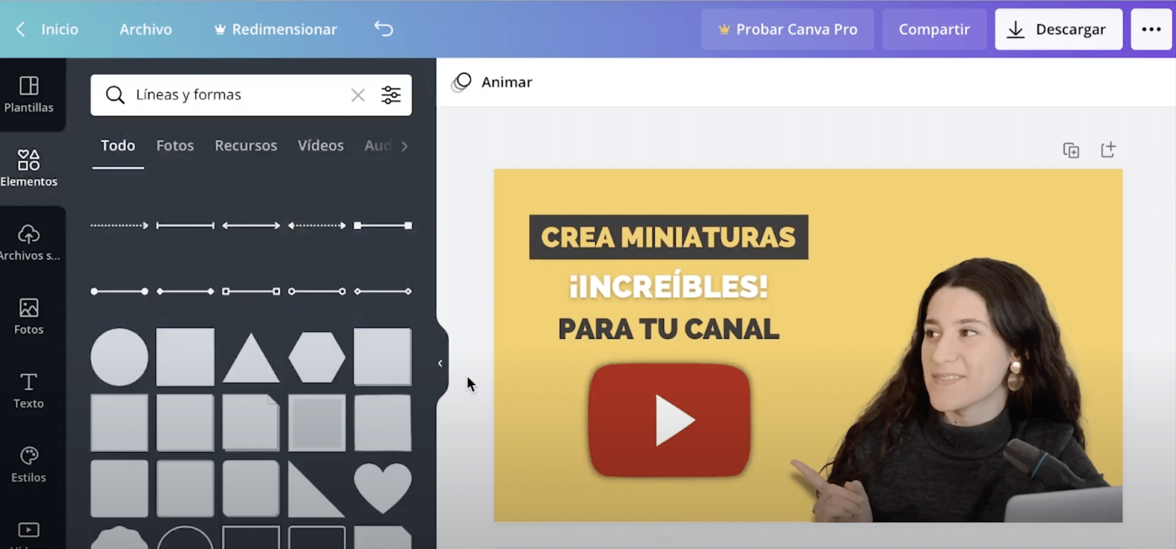Select the Todo tab

point(118,146)
